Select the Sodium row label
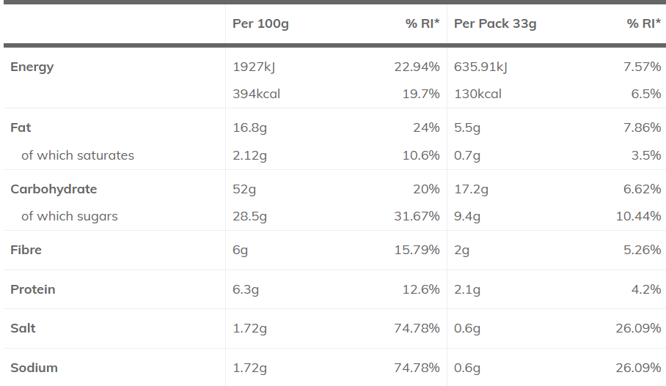Image resolution: width=666 pixels, height=386 pixels. (34, 368)
